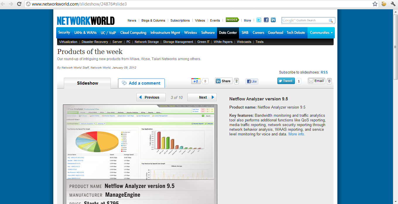Open Storage Management subsection
Image resolution: width=398 pixels, height=204 pixels.
[178, 42]
